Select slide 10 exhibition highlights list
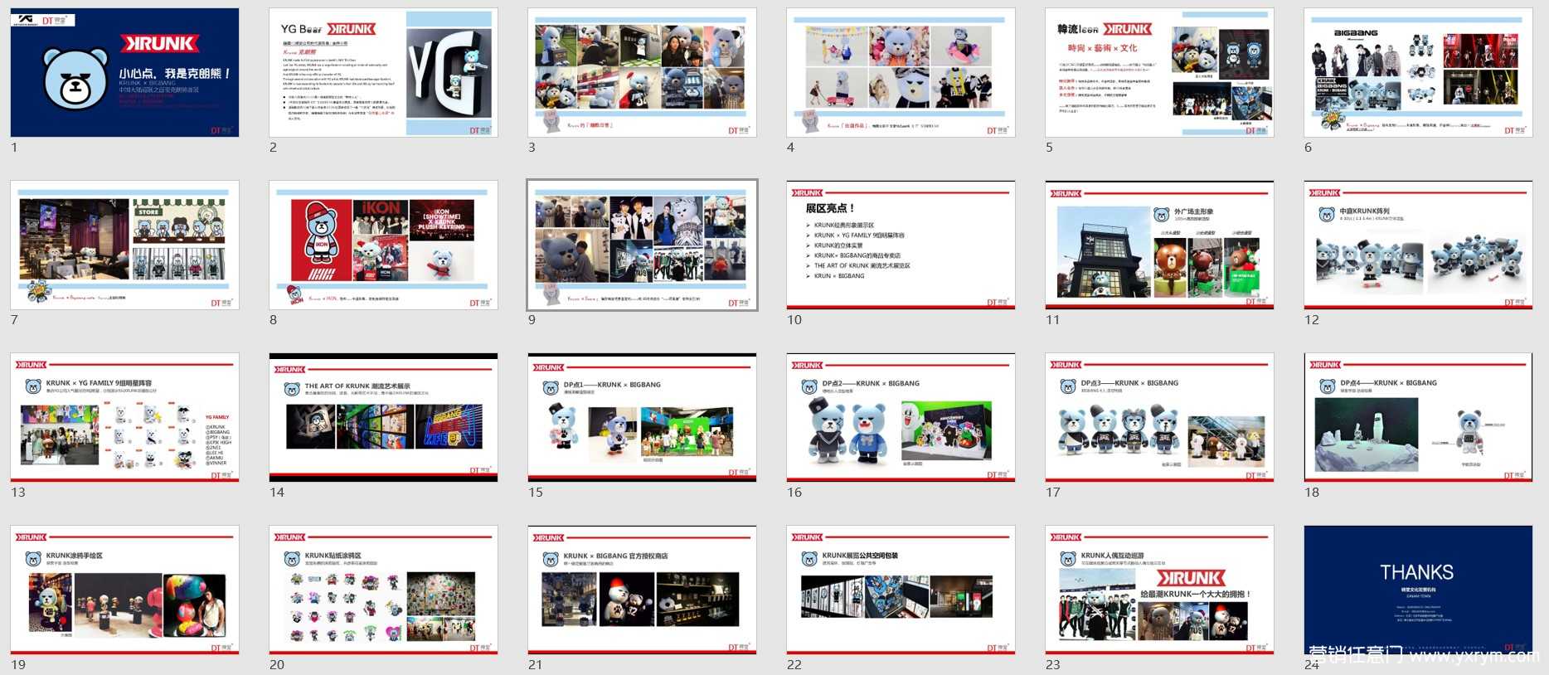 tap(901, 245)
